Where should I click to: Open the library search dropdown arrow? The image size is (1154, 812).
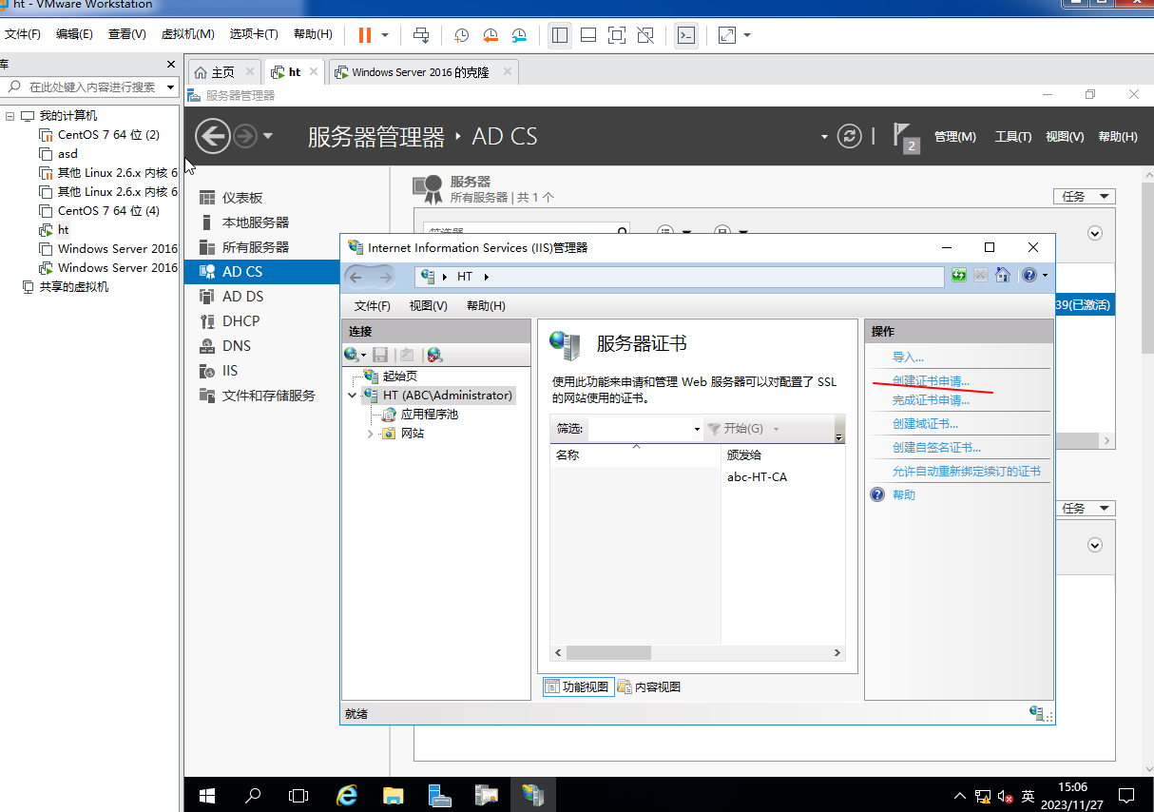click(171, 87)
